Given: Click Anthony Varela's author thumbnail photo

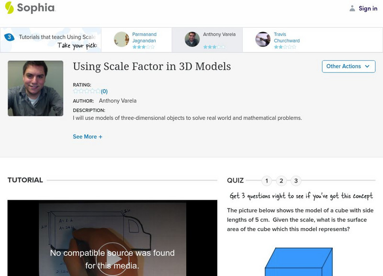Looking at the screenshot, I should click(x=36, y=86).
